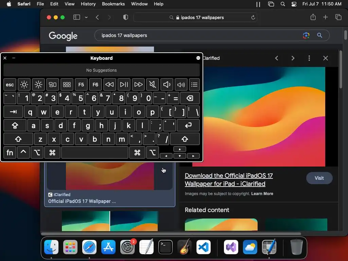Open Mission Control key on keyboard

click(x=53, y=85)
